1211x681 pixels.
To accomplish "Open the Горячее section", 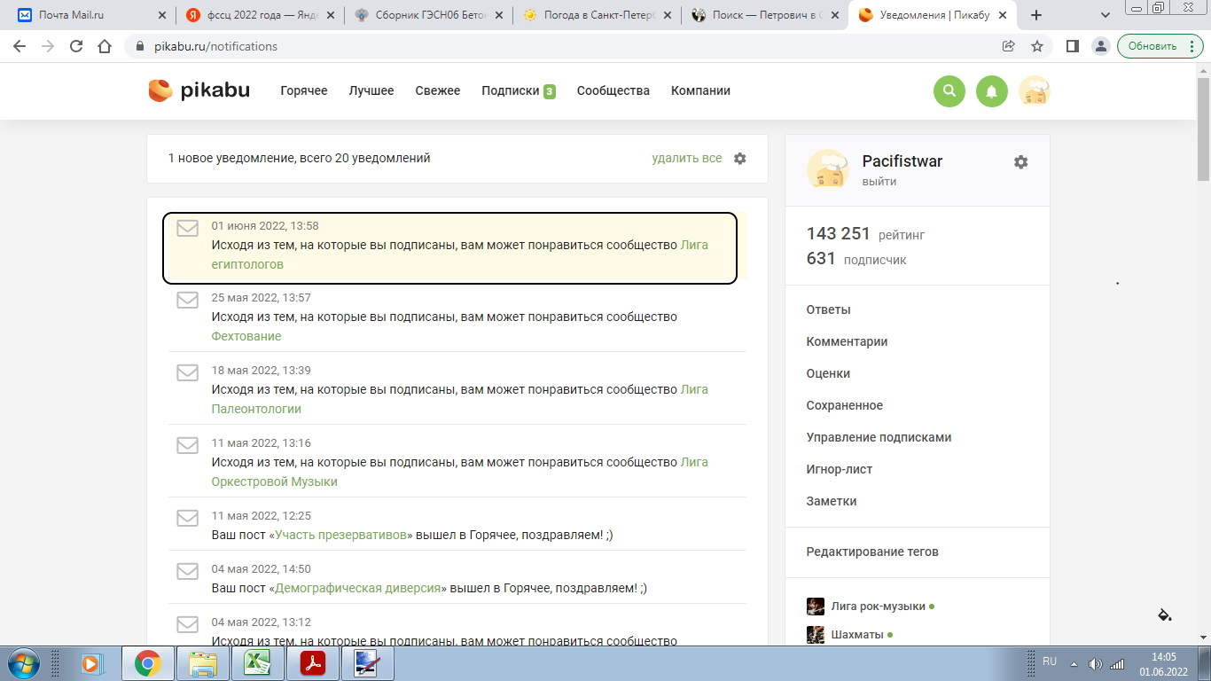I will pos(304,90).
